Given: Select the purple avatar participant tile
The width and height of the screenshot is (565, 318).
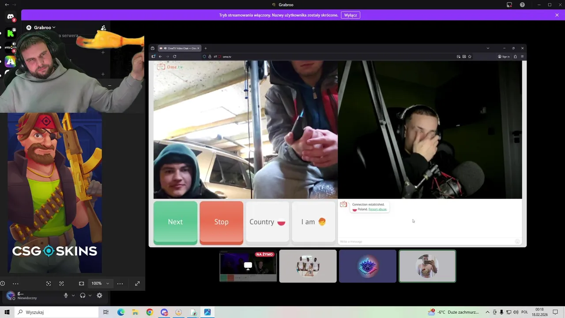Looking at the screenshot, I should (x=368, y=266).
